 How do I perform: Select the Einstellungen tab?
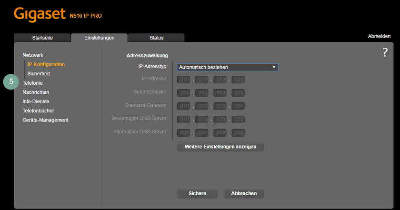pos(99,38)
